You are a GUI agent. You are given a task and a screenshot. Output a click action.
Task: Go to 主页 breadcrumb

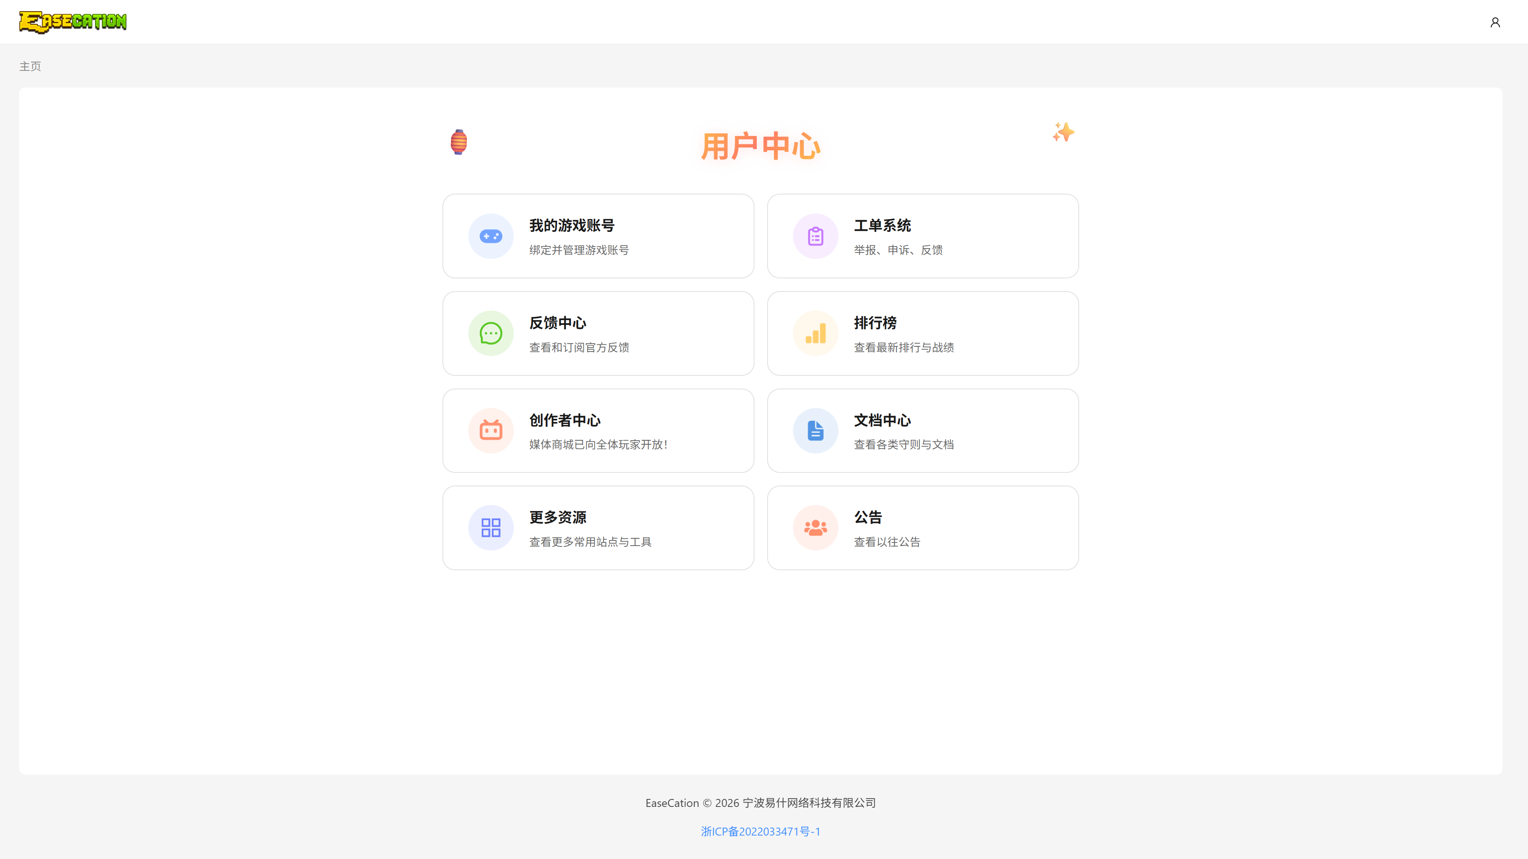point(30,66)
